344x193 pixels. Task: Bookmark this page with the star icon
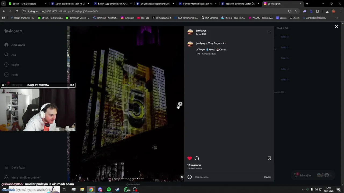coord(296,11)
